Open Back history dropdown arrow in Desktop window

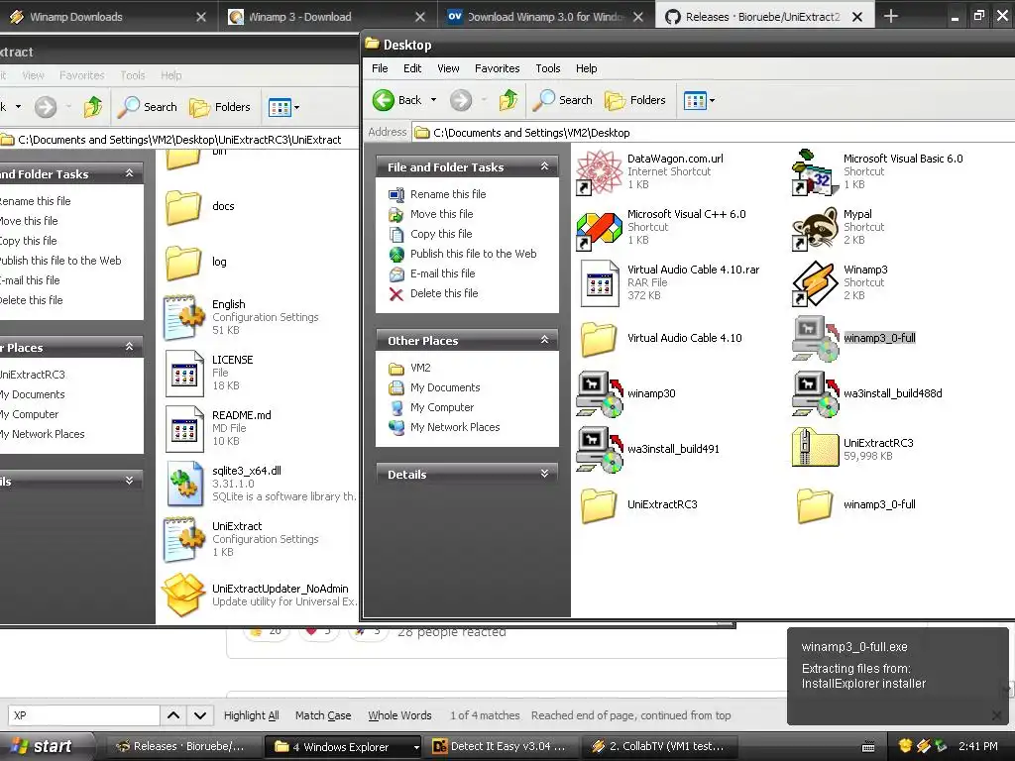click(x=434, y=100)
